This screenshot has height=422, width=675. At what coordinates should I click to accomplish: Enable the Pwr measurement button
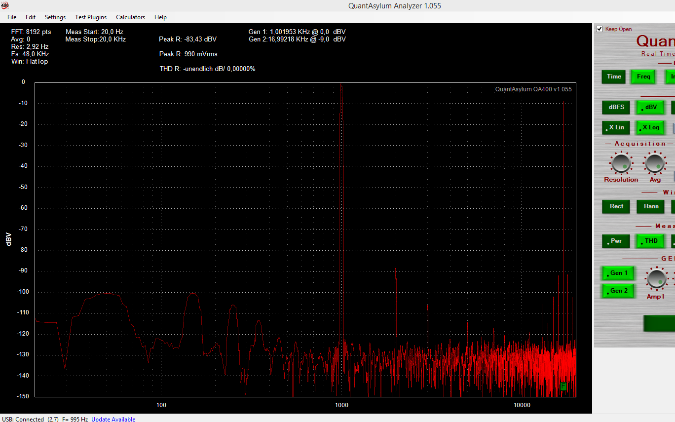coord(616,241)
